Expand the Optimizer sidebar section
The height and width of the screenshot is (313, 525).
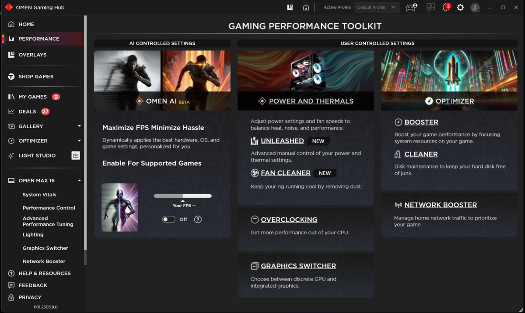click(x=79, y=141)
